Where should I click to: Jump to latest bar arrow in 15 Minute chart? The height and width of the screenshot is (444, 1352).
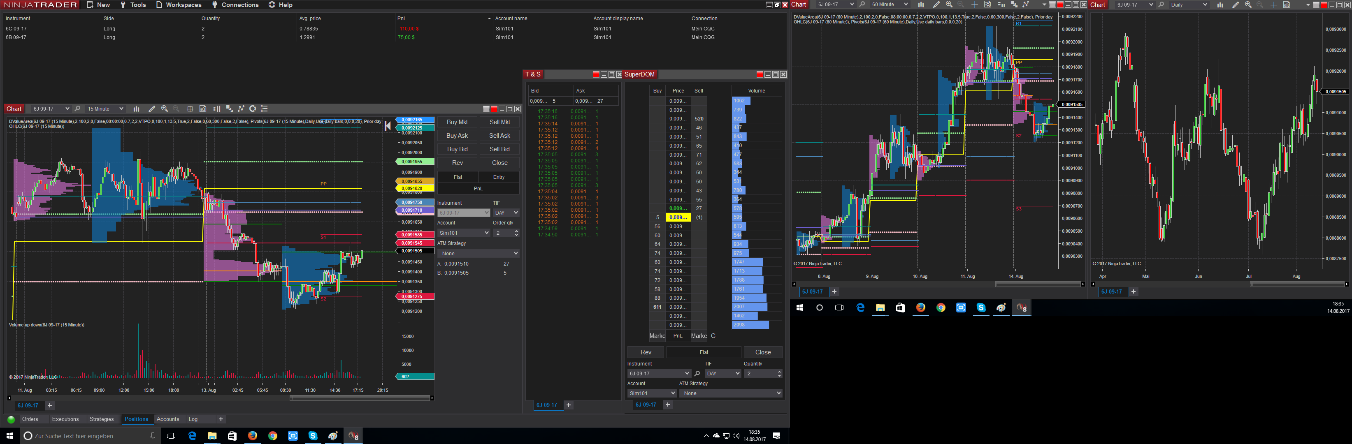pos(387,126)
